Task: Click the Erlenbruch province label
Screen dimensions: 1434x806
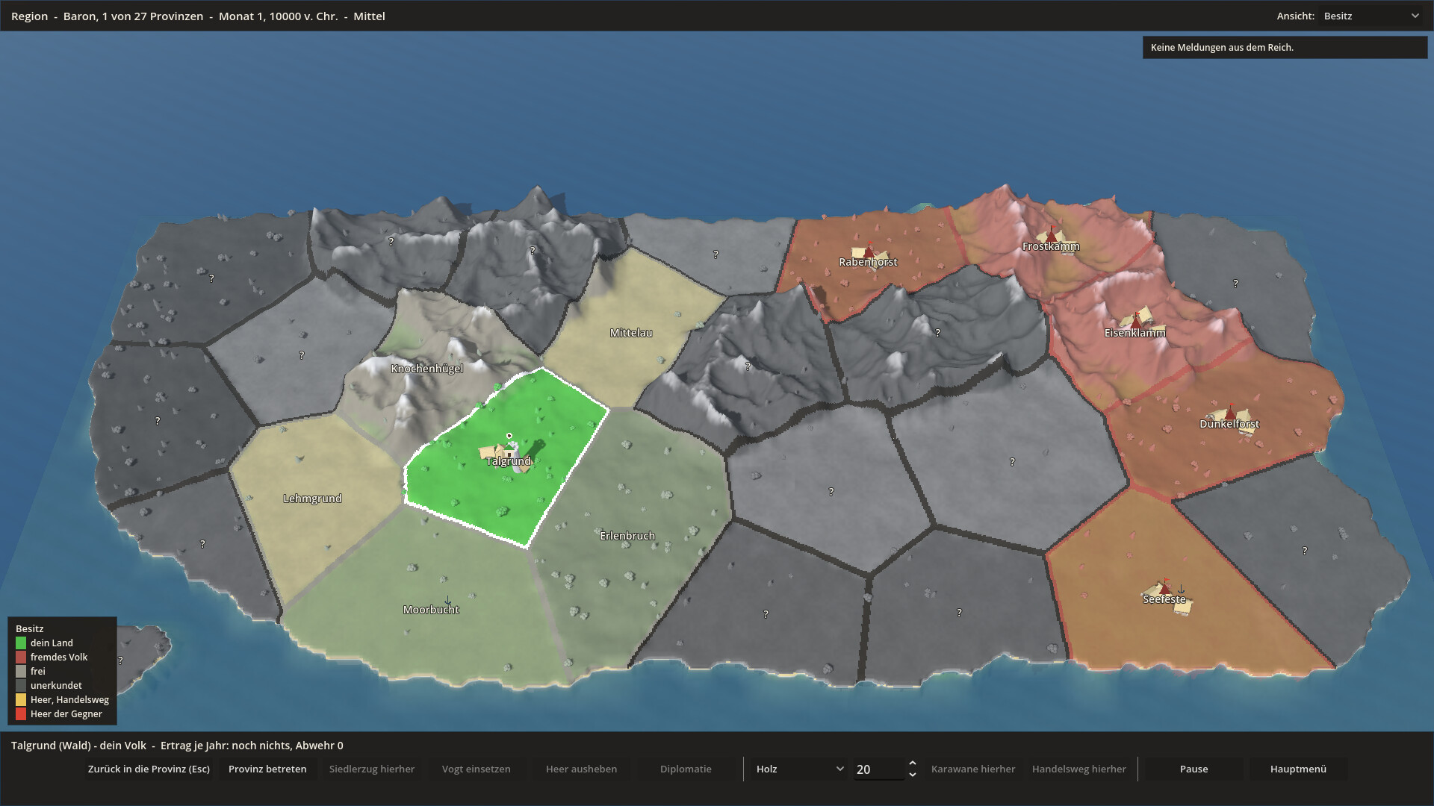Action: click(x=627, y=536)
